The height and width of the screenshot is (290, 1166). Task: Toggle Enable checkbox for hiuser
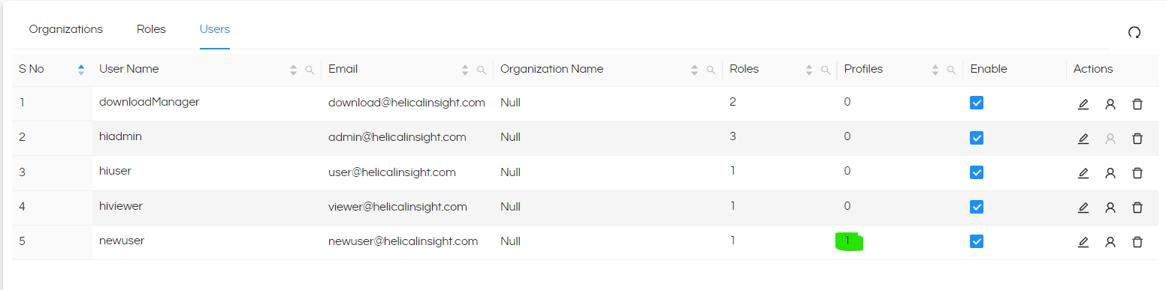977,172
